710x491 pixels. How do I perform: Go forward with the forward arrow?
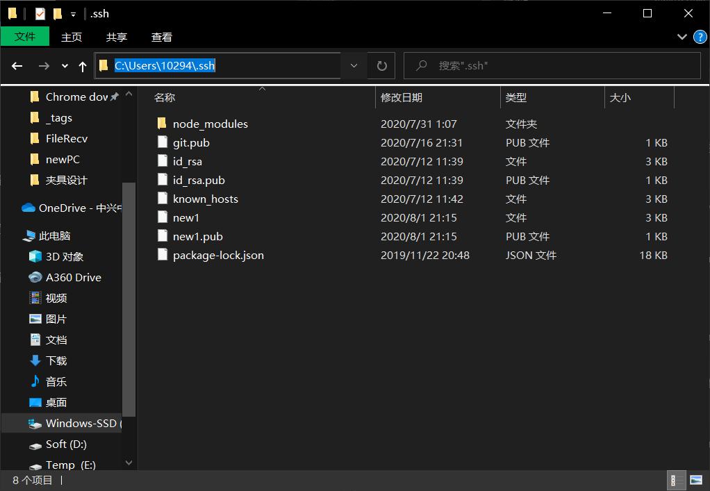coord(44,66)
